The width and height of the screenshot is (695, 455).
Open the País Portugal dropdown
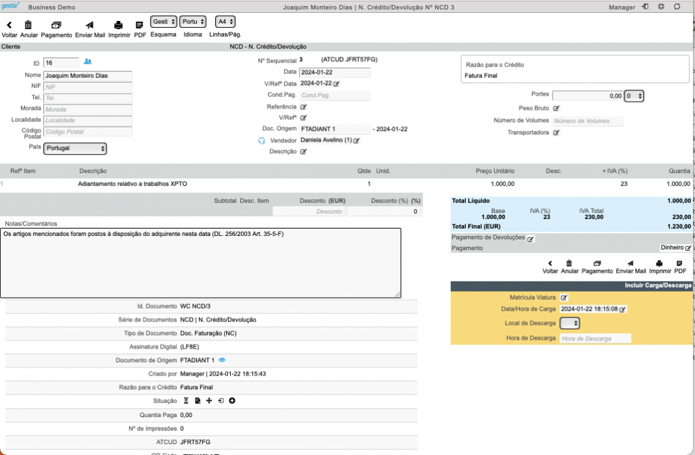75,149
